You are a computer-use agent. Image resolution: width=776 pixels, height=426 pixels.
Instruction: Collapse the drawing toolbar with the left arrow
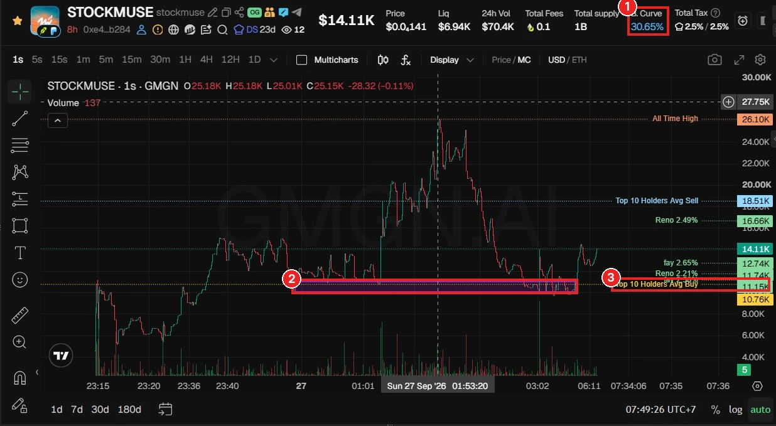click(x=36, y=372)
